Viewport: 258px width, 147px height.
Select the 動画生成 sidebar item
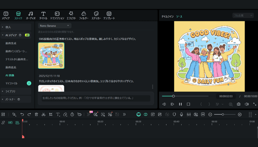tap(11, 43)
